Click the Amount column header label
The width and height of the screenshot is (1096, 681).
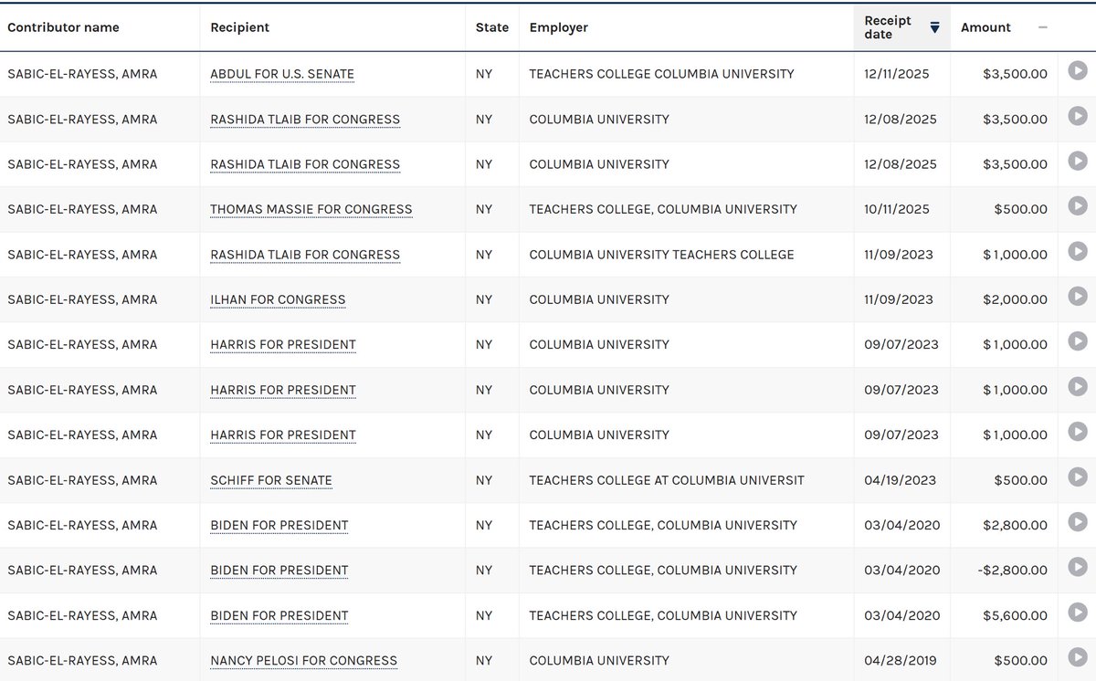(x=985, y=27)
